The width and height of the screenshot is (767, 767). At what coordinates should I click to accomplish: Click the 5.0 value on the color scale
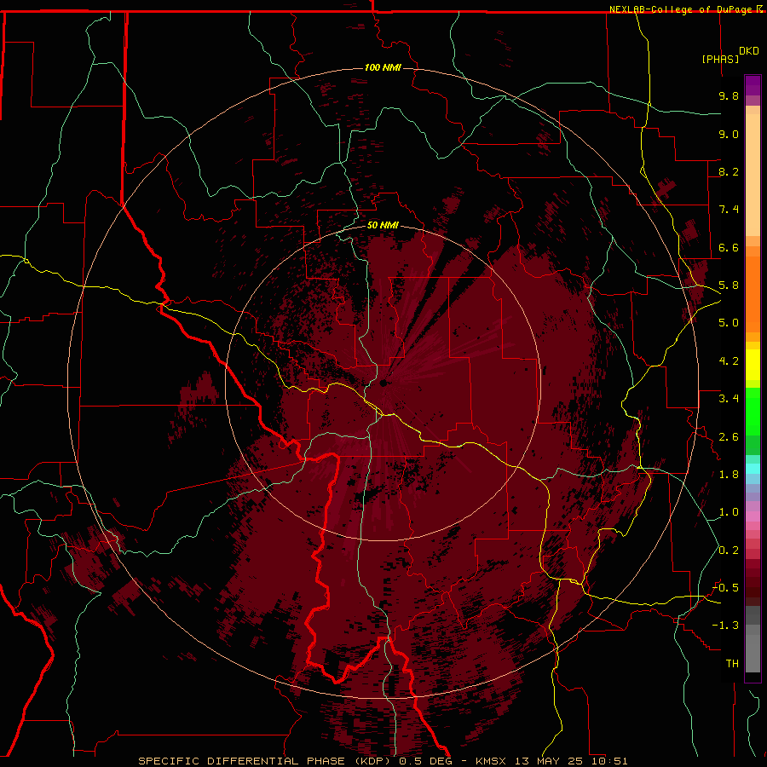[729, 323]
